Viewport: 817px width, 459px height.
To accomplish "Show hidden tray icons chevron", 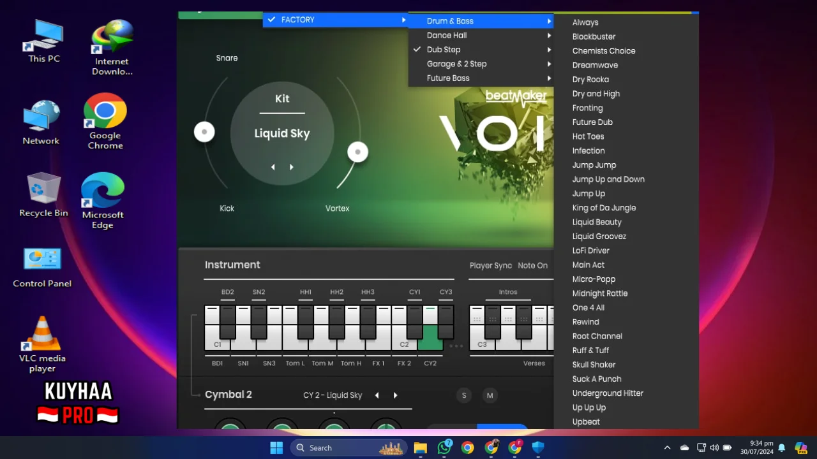I will click(x=667, y=448).
